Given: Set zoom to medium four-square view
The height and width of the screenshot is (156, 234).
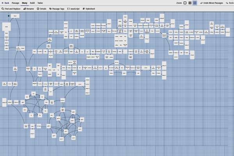Looking at the screenshot, I should coord(190,3).
